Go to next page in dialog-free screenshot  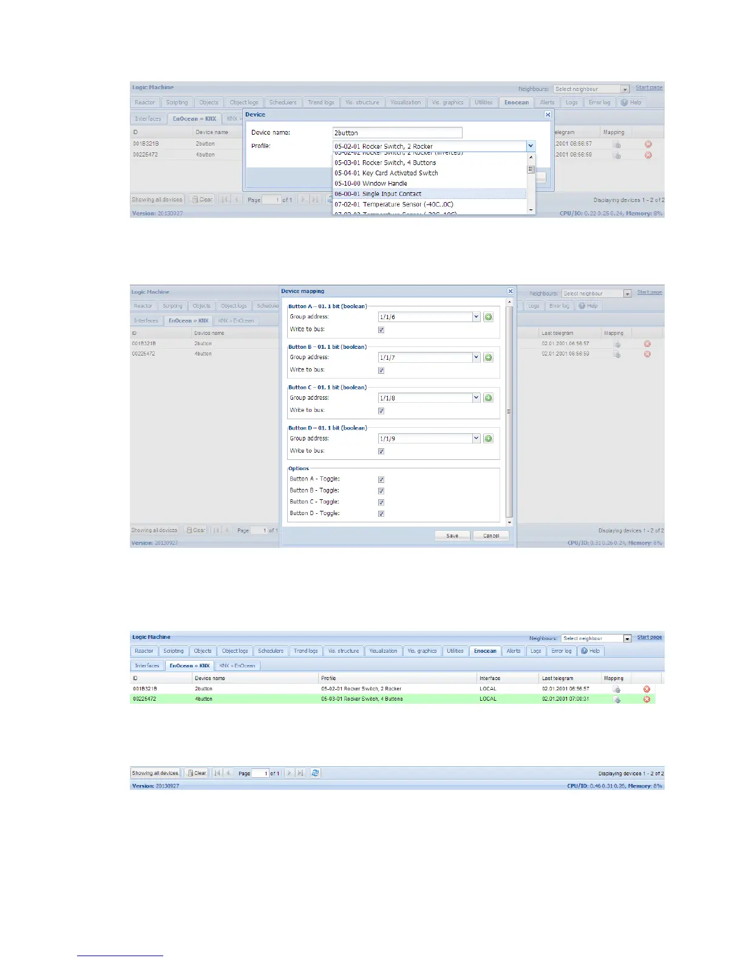click(x=289, y=773)
